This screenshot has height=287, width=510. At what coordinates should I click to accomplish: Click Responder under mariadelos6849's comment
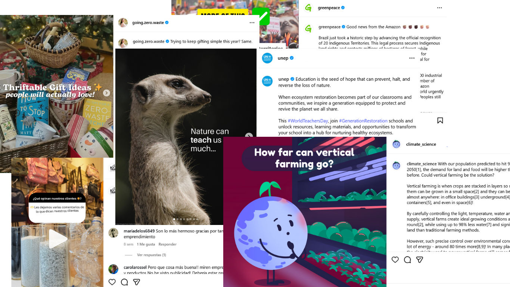168,244
